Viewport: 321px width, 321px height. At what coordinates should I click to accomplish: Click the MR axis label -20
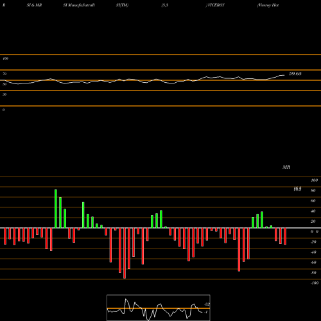coord(313,242)
